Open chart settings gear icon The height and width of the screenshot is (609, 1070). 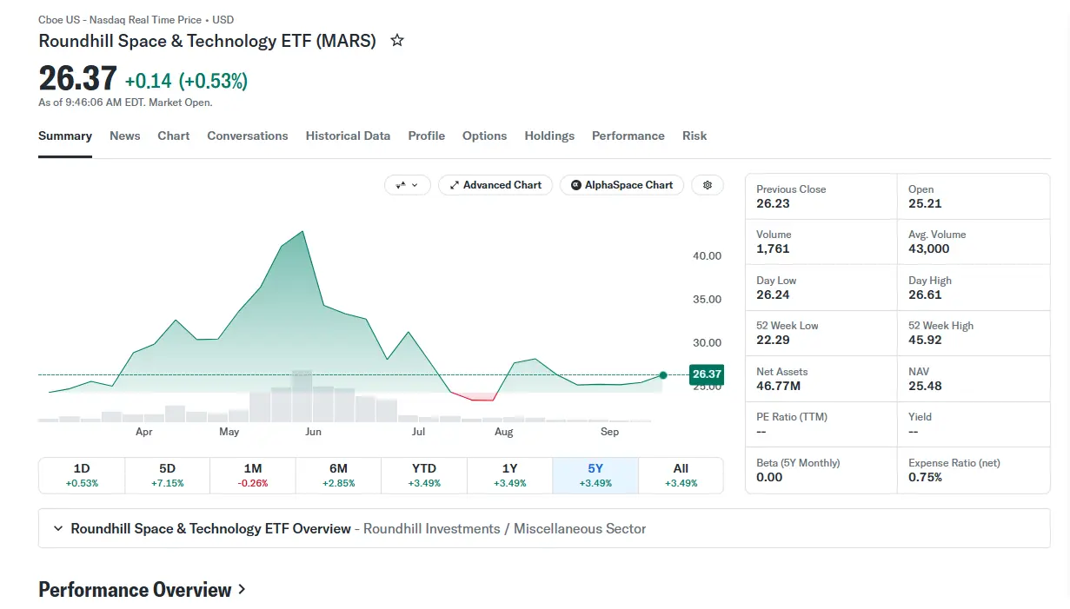coord(708,185)
